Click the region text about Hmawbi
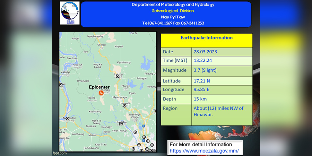Viewport: 312px width, 156px height. pos(218,111)
